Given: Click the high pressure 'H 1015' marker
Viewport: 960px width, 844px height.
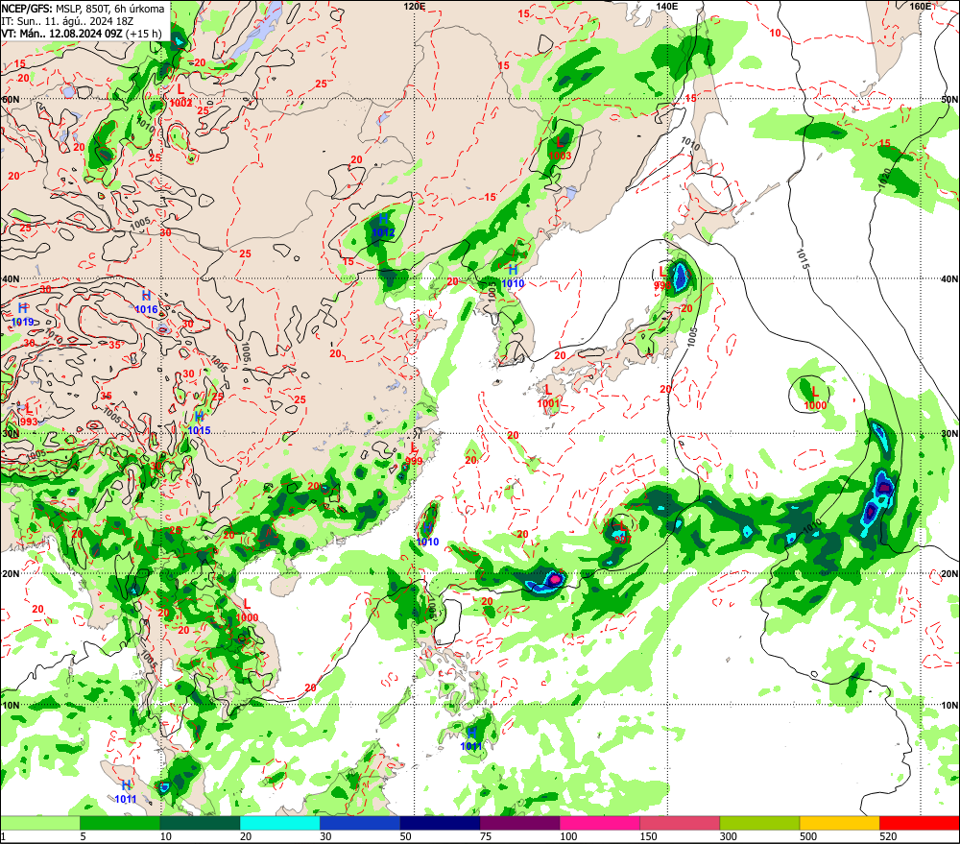Looking at the screenshot, I should (x=199, y=423).
